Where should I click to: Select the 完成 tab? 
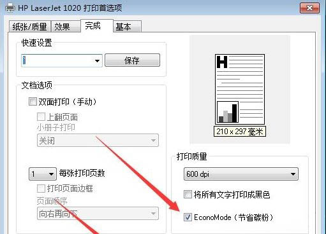click(x=97, y=26)
